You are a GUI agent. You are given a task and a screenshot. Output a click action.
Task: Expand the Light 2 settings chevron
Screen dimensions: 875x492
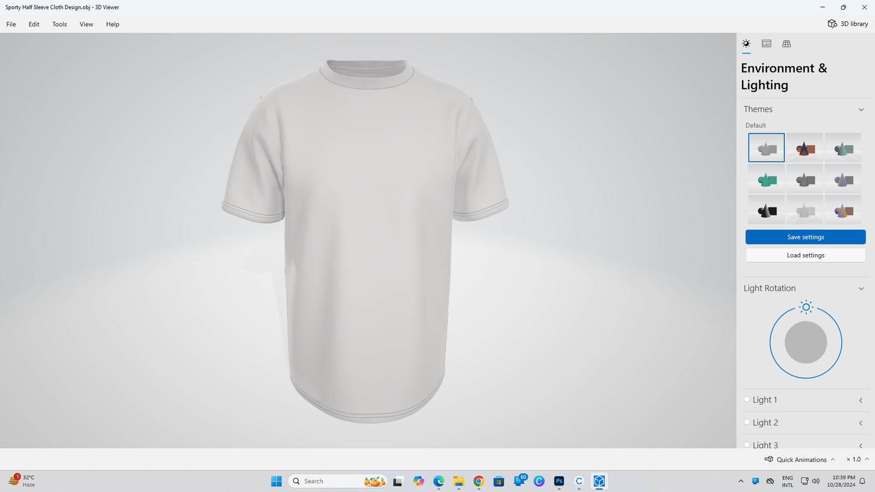[861, 423]
